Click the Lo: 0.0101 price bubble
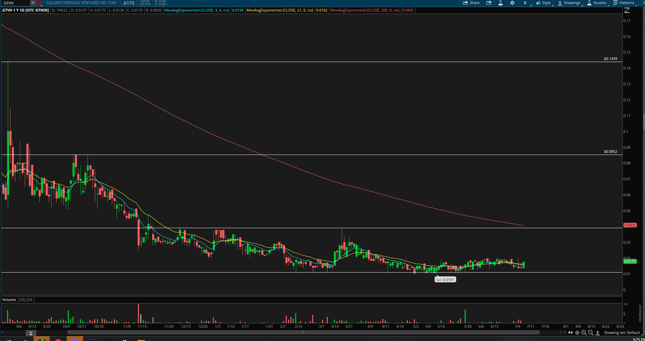This screenshot has width=645, height=341. coord(446,279)
